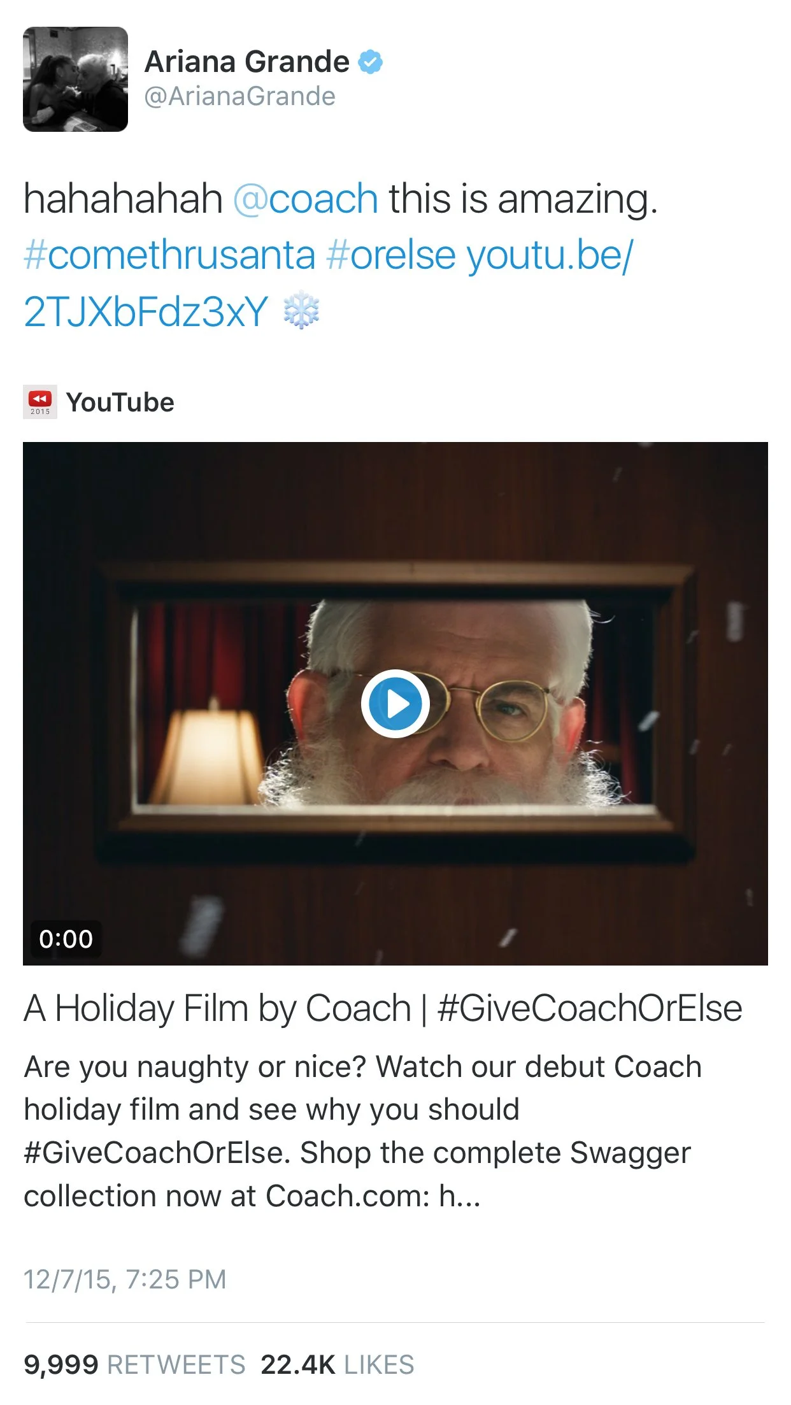Open Ariana Grande's profile picture
The image size is (791, 1405).
click(75, 79)
